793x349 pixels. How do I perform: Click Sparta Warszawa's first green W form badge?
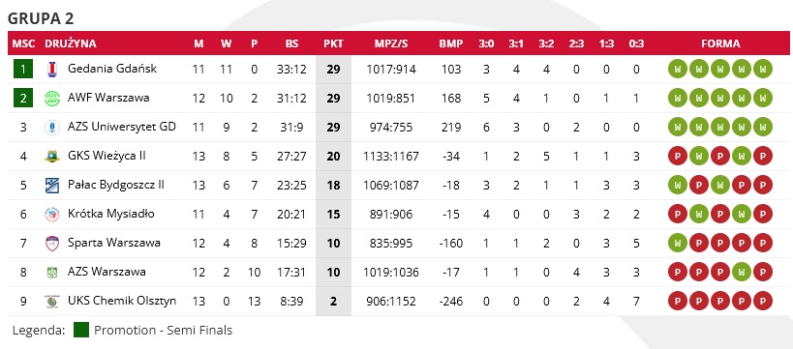click(677, 244)
